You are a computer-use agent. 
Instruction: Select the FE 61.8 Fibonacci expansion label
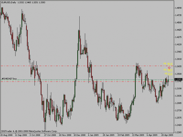tap(169, 74)
